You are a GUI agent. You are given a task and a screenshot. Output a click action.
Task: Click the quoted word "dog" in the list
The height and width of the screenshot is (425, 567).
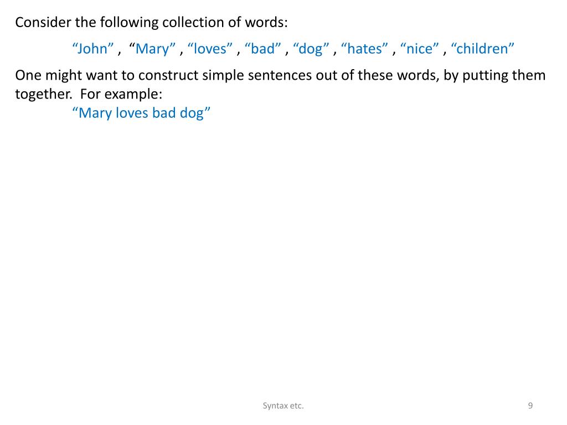(x=311, y=49)
